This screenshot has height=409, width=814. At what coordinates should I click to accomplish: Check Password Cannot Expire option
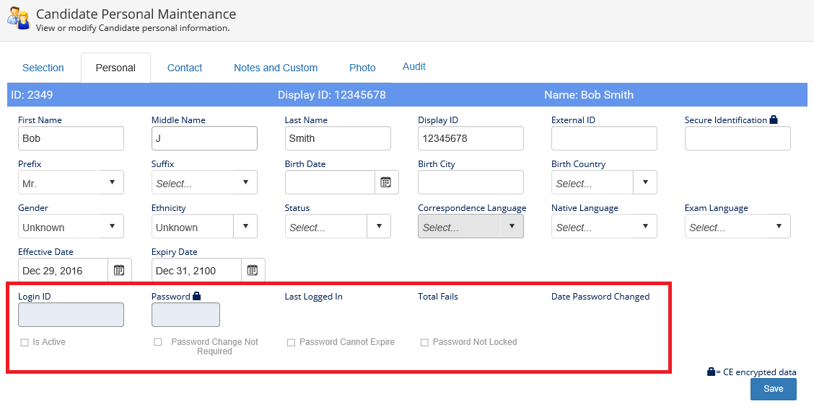tap(292, 343)
